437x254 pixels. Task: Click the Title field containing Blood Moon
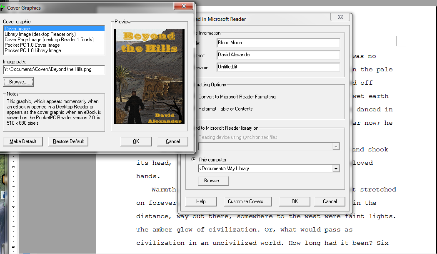pos(278,43)
